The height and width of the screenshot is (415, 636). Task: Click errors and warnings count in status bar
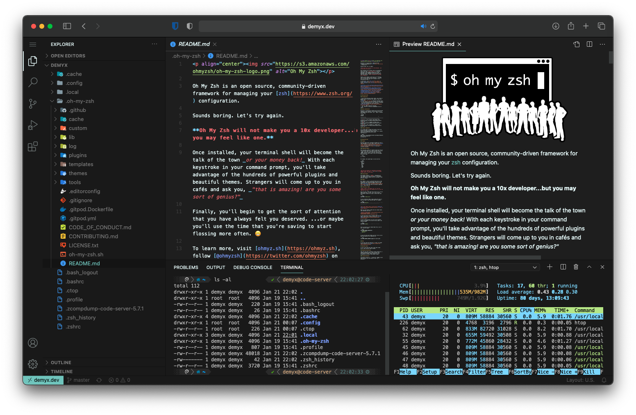119,380
